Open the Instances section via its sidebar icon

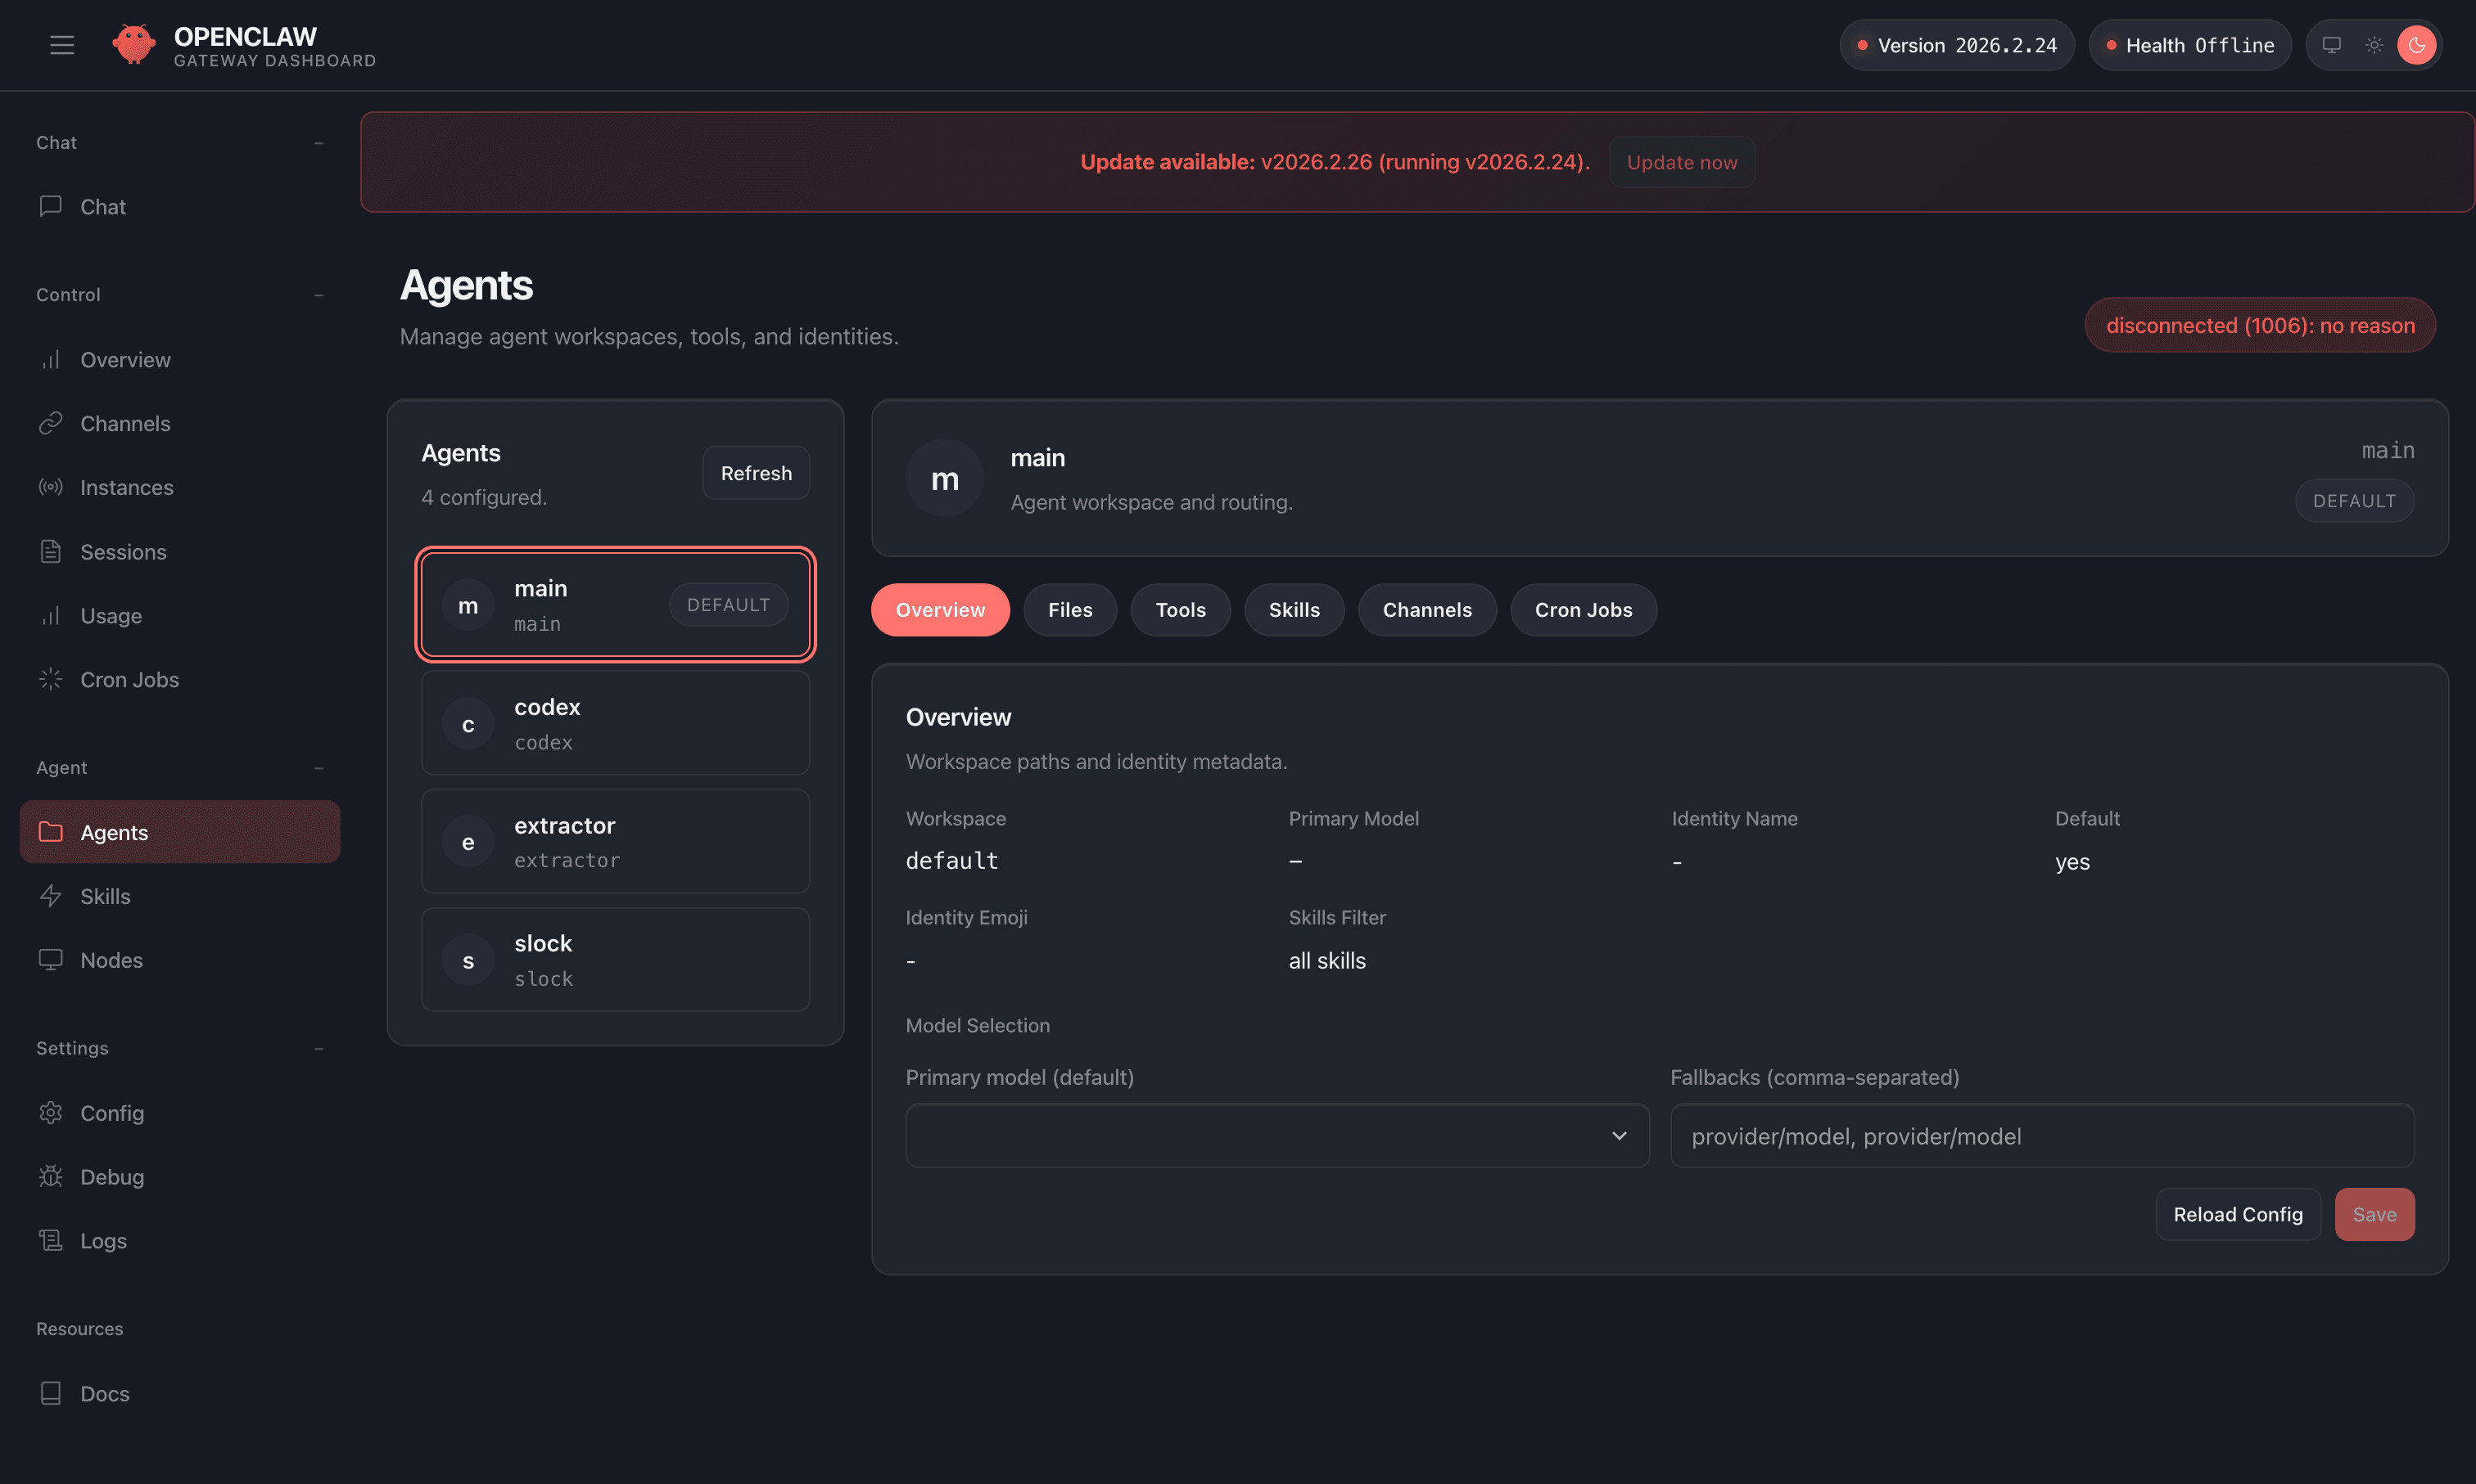coord(51,487)
